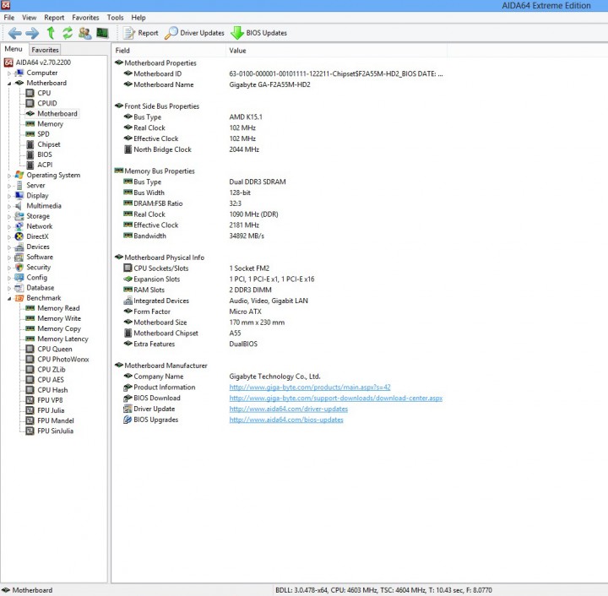Select the CPUID icon in tree

point(30,103)
